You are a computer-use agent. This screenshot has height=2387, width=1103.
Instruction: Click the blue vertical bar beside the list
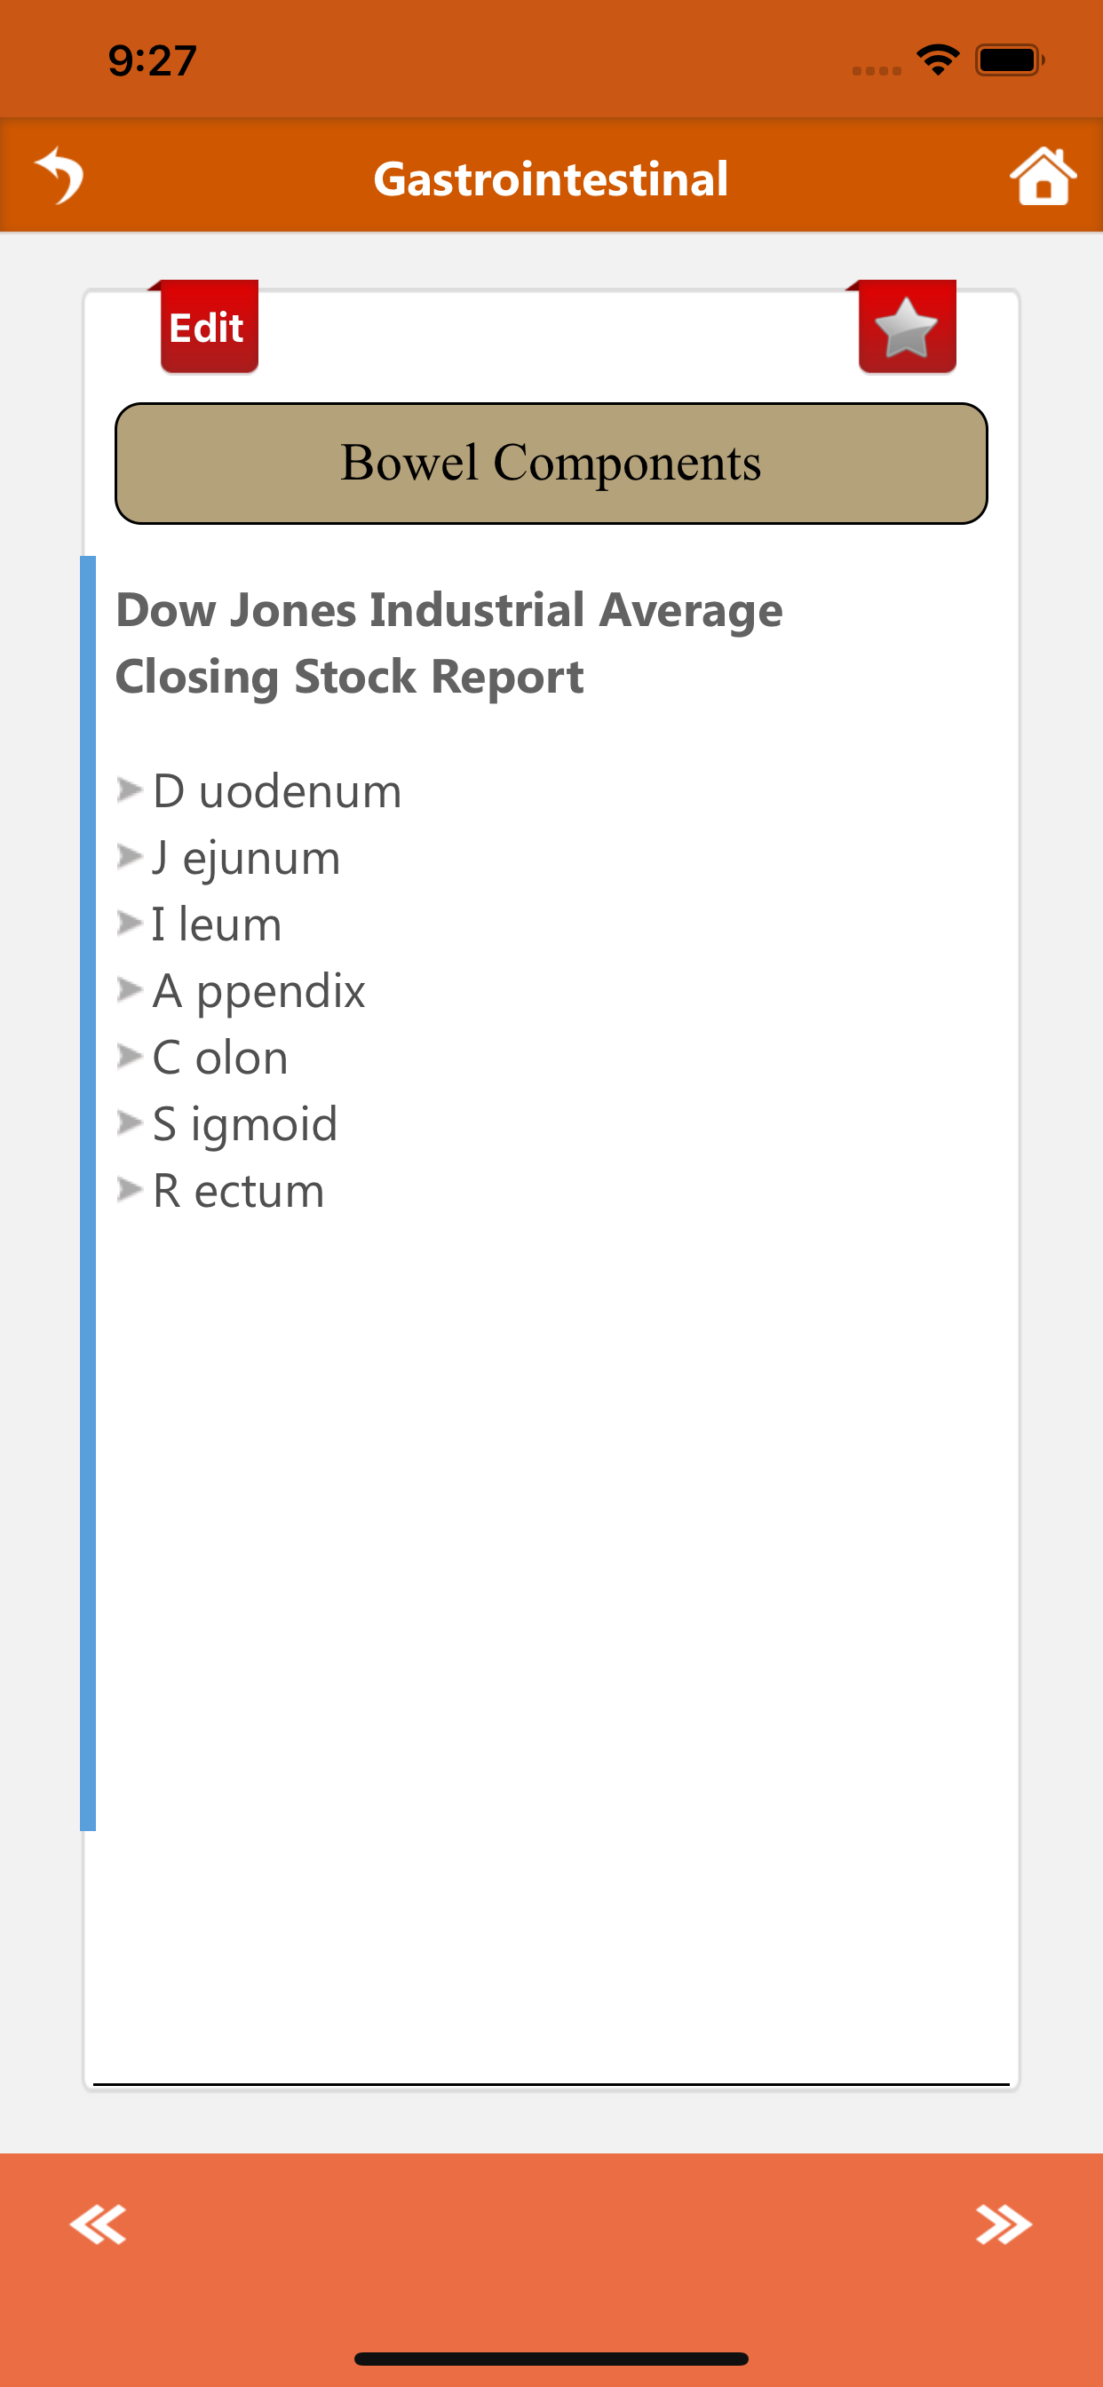(x=91, y=1205)
